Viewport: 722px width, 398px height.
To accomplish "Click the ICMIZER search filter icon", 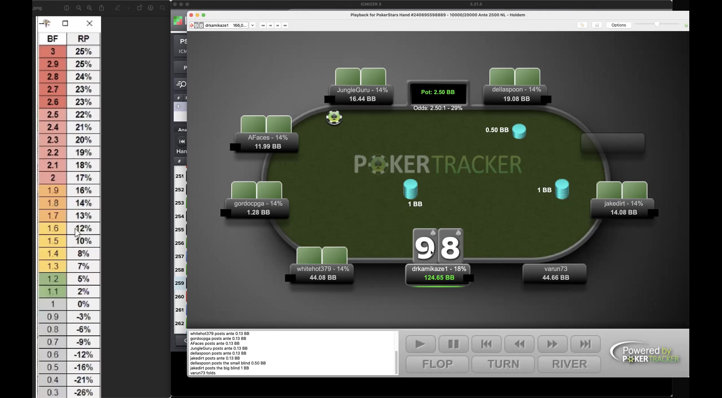I will 181,84.
